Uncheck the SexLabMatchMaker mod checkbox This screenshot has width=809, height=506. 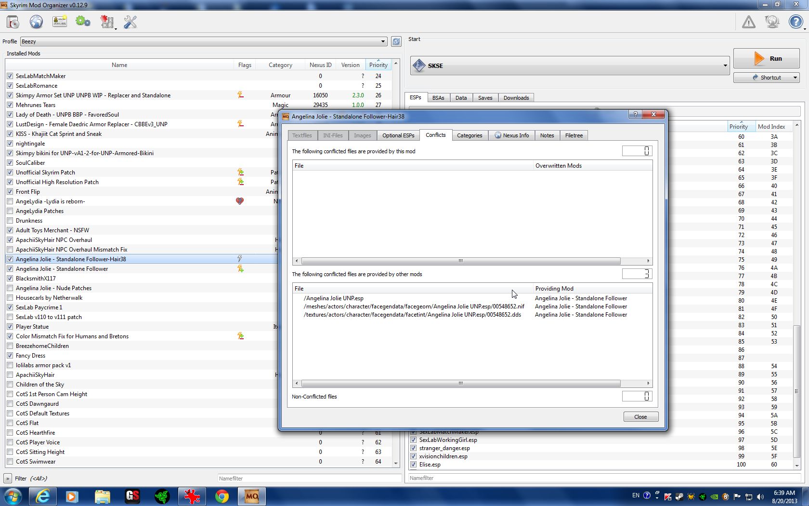(10, 76)
